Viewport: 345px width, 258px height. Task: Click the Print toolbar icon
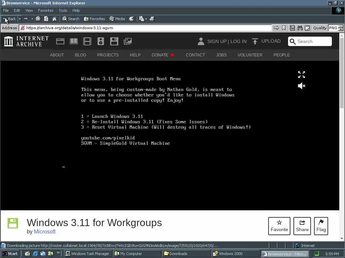[152, 19]
